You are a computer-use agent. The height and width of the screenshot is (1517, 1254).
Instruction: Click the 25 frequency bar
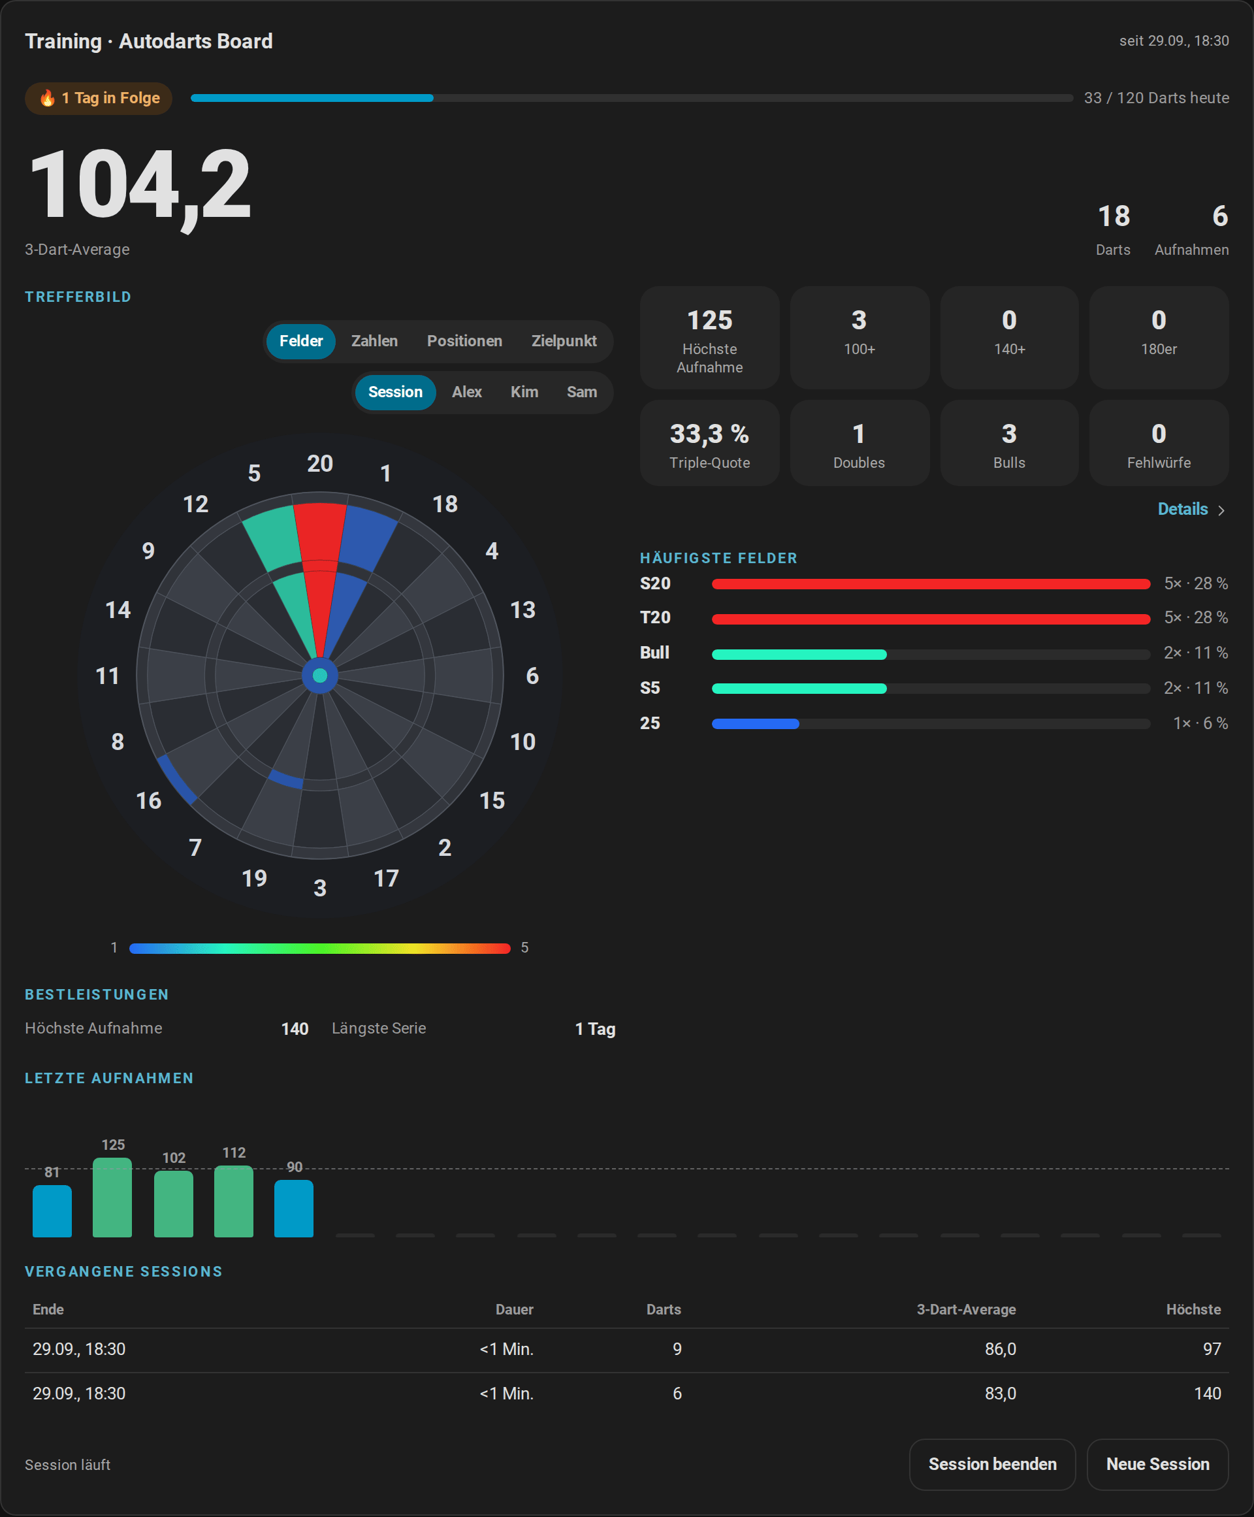(x=931, y=724)
